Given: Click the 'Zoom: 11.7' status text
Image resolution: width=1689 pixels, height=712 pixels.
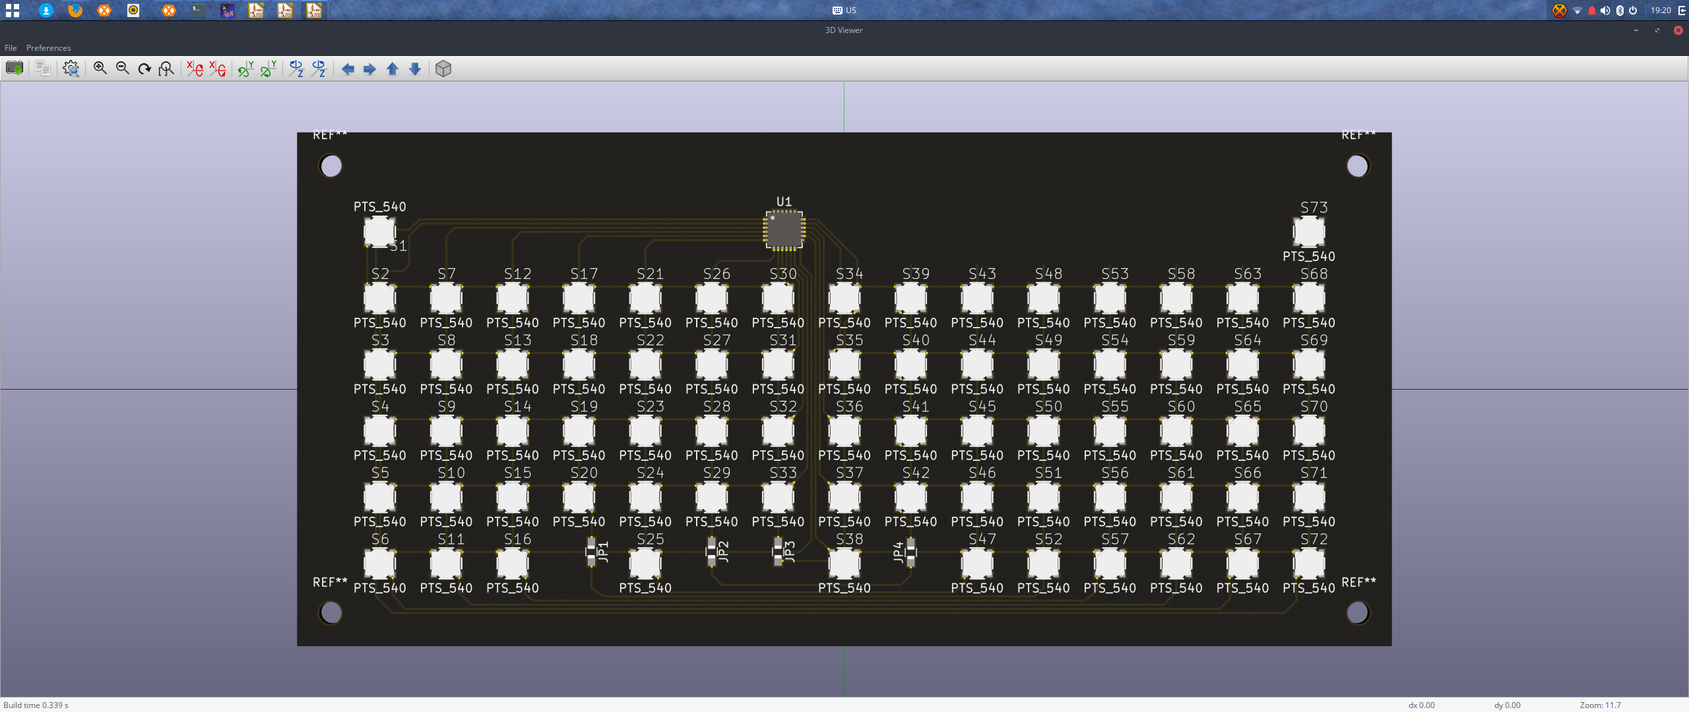Looking at the screenshot, I should [1600, 705].
